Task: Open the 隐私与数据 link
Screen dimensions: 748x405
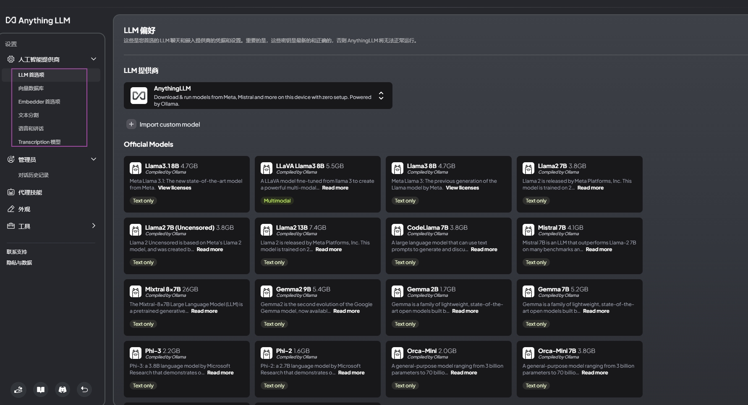Action: (19, 263)
